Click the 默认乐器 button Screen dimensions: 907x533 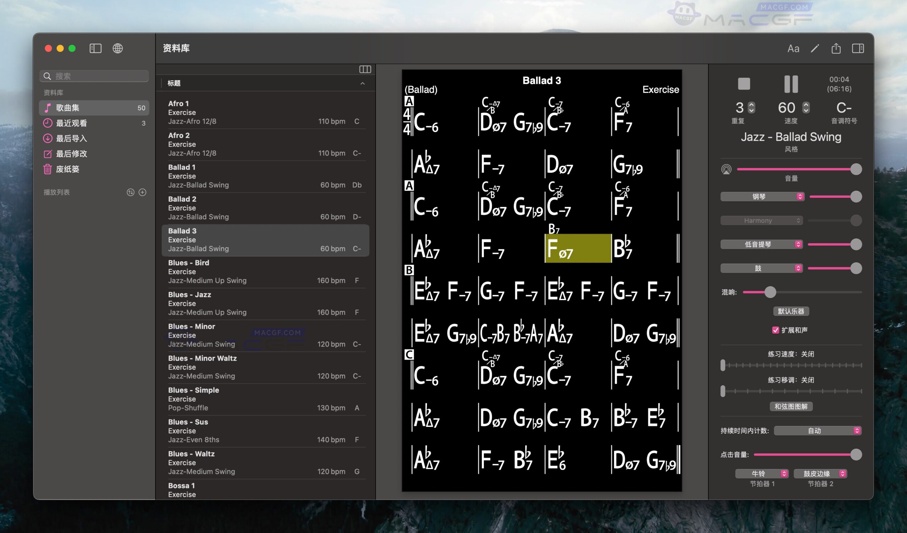pos(791,311)
